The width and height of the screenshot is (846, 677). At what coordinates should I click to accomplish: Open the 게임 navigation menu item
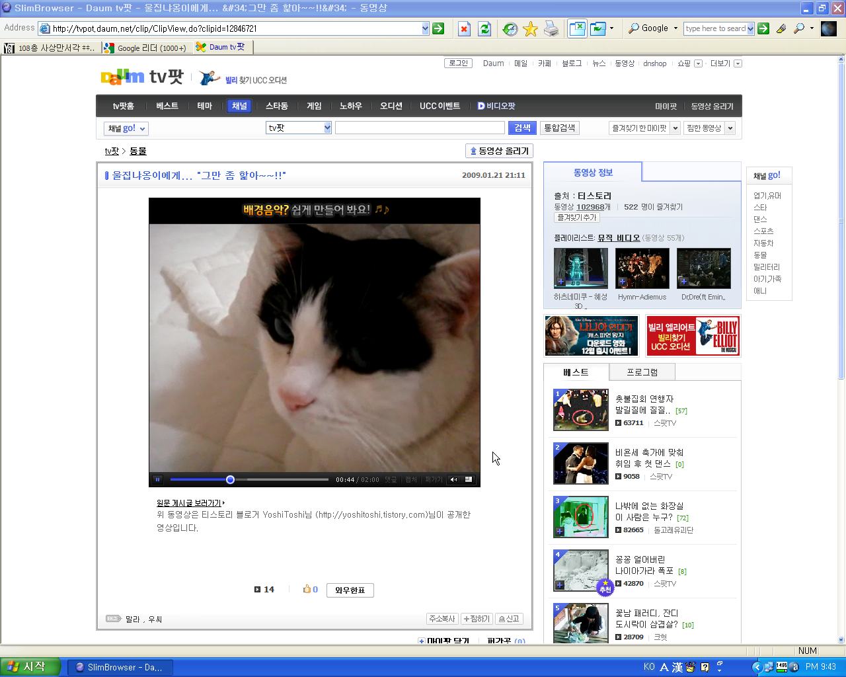pos(314,106)
